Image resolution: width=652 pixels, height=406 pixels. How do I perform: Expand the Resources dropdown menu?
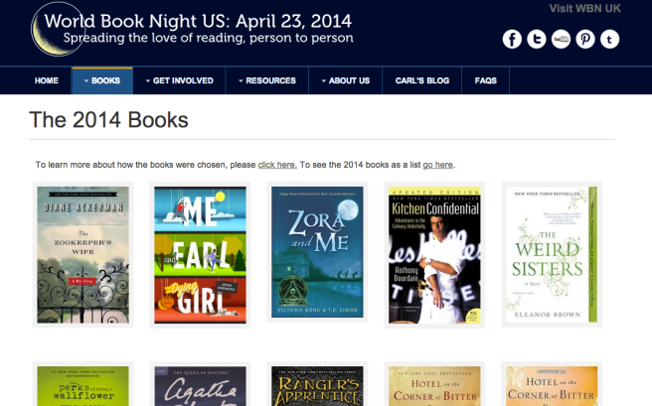(x=265, y=80)
